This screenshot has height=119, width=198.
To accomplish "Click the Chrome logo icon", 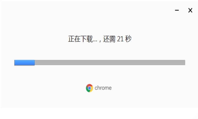I will [89, 88].
